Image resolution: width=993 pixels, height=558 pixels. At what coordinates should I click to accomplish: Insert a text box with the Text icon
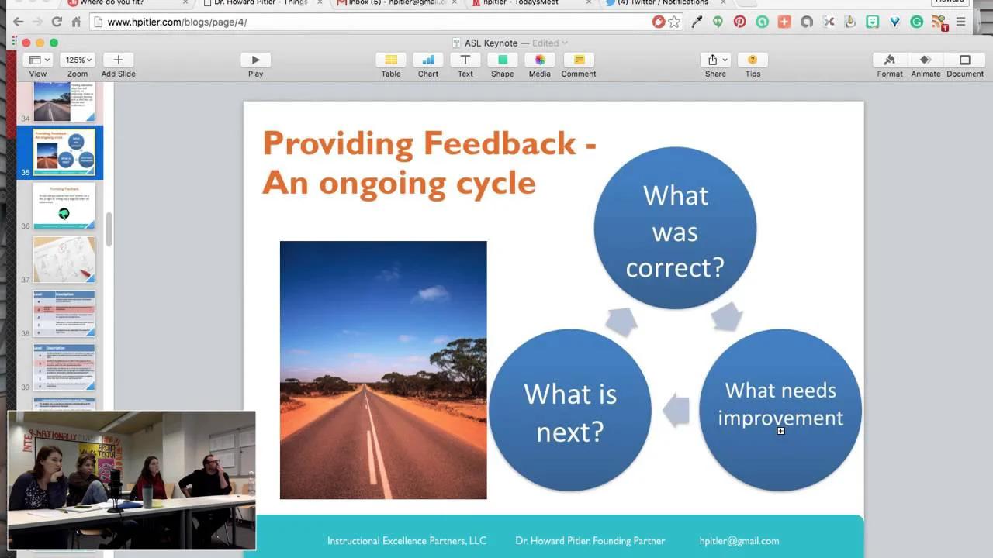465,60
